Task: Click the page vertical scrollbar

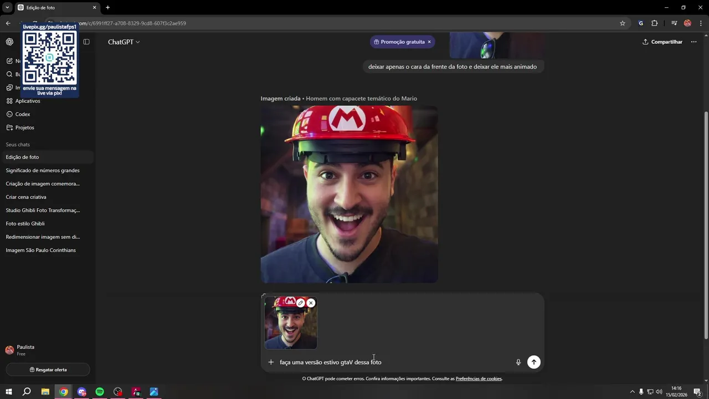Action: coord(706,226)
